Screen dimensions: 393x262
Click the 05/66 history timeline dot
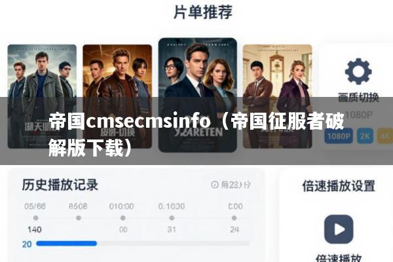(x=35, y=218)
